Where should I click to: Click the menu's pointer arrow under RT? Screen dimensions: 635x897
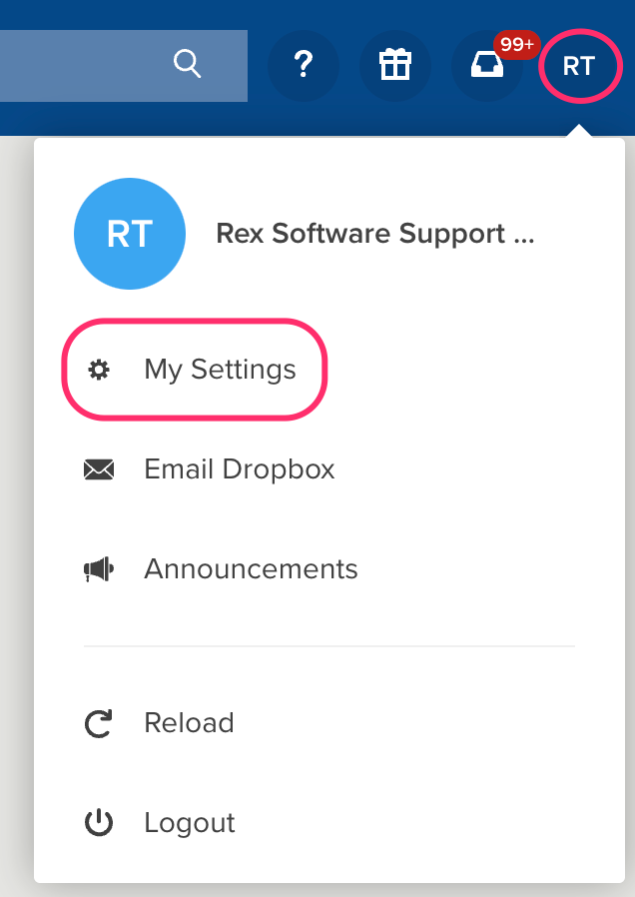(x=579, y=131)
